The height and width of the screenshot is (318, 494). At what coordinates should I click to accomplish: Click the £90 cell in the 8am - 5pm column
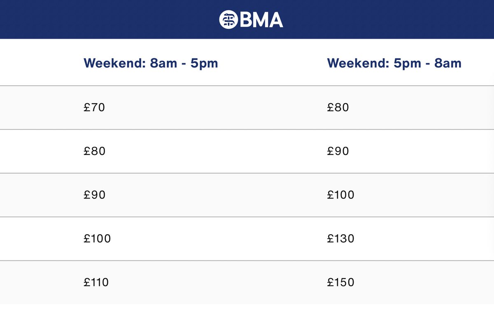tap(94, 195)
